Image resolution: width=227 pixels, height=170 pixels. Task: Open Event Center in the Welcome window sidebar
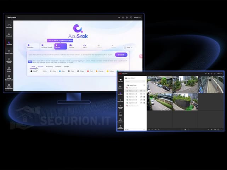pos(9,52)
